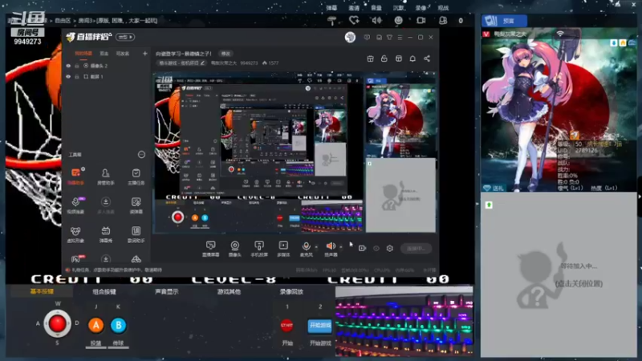Toggle preview eye icon beside settings gear
The height and width of the screenshot is (361, 642).
click(x=376, y=248)
